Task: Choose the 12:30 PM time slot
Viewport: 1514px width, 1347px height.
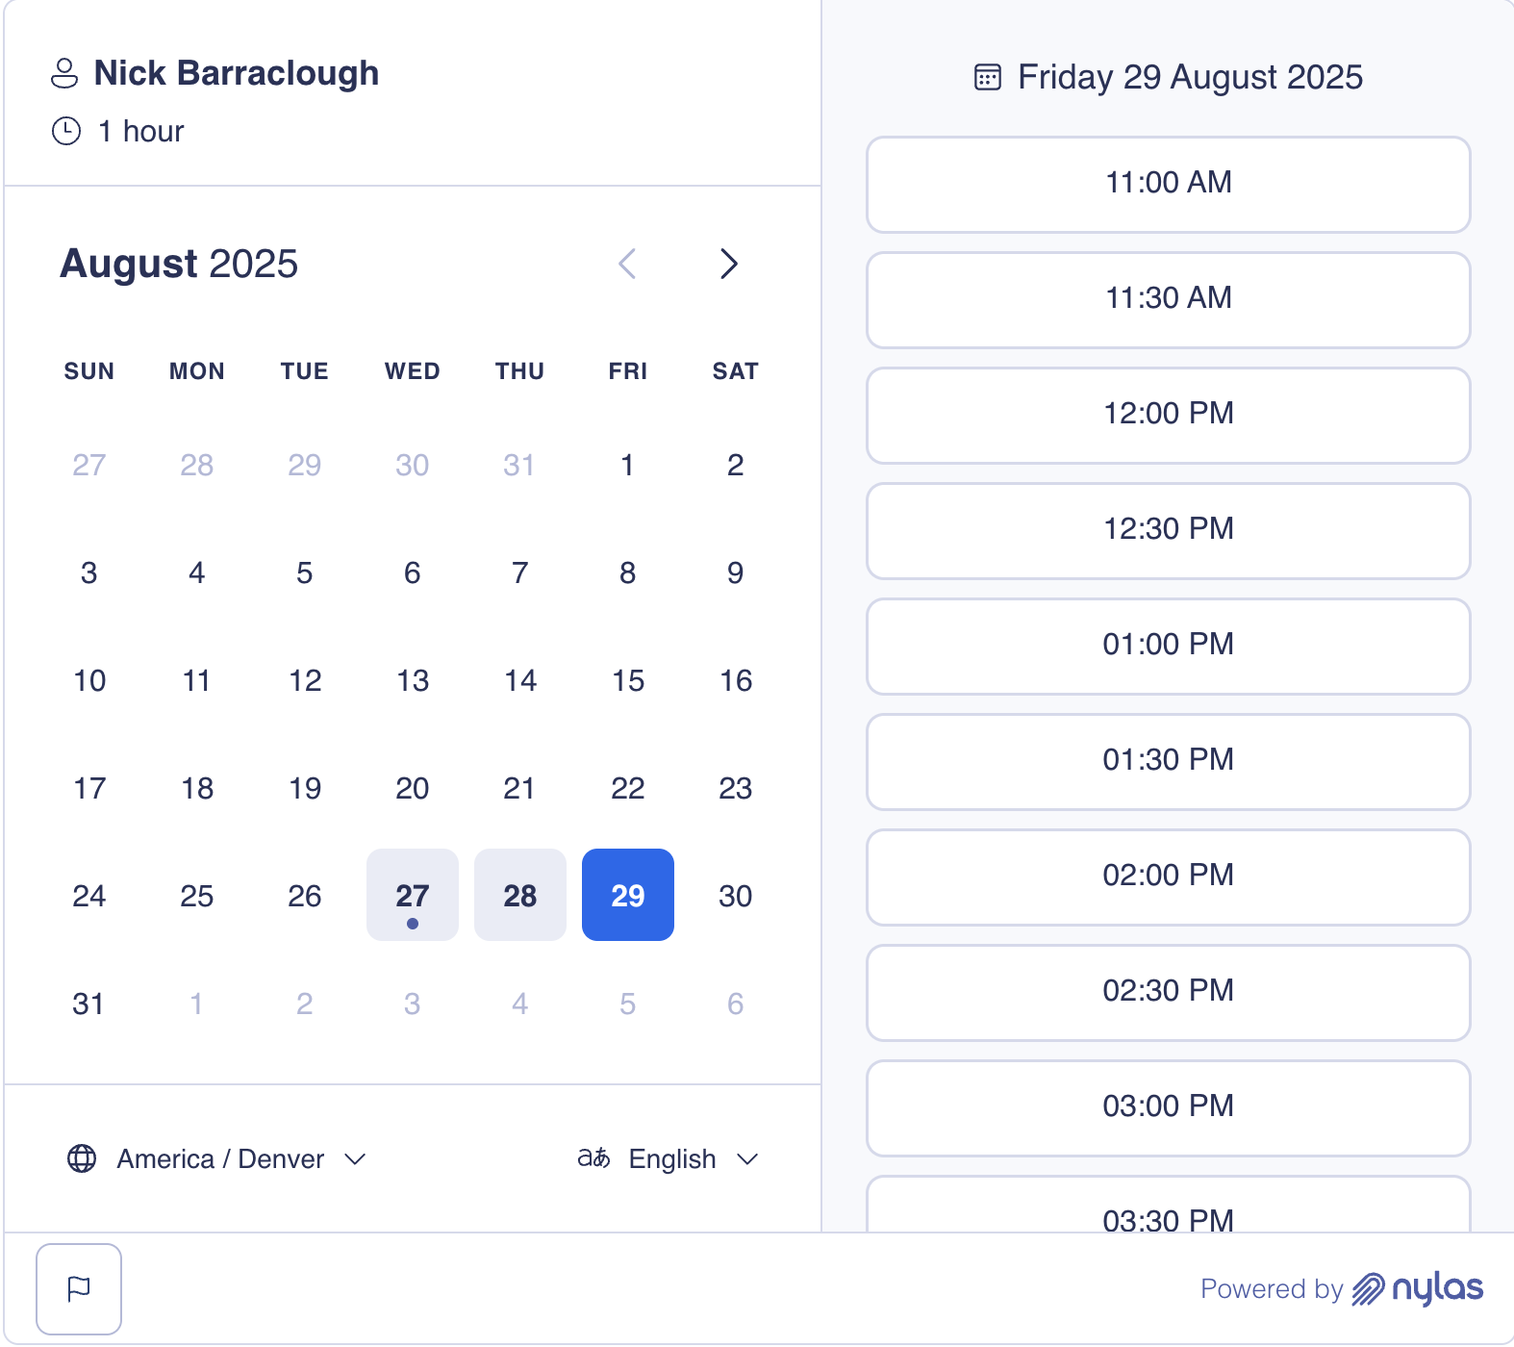Action: point(1168,530)
